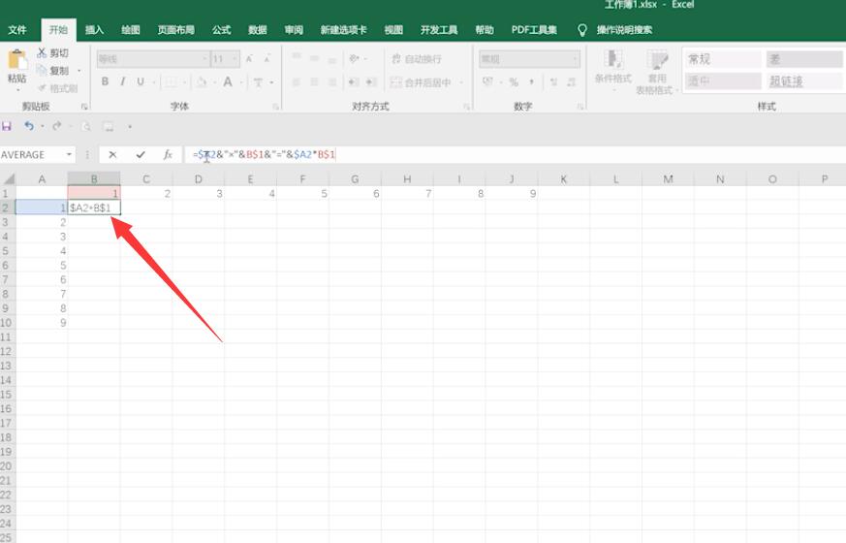The width and height of the screenshot is (846, 543).
Task: Click the cell Borders icon
Action: point(171,82)
